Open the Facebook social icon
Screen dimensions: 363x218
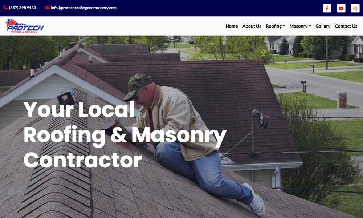327,8
